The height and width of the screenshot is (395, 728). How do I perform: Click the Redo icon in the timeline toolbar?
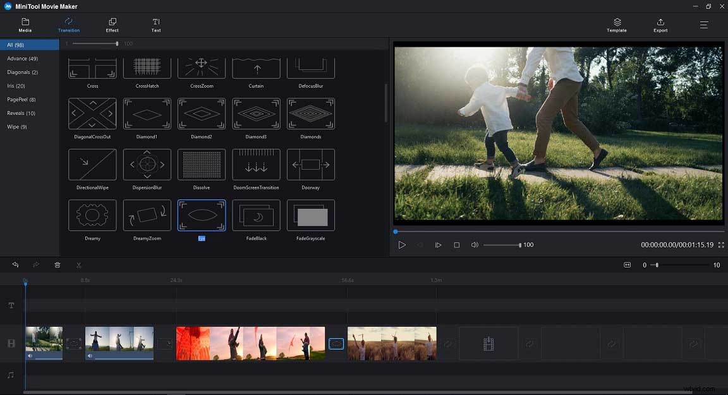tap(36, 264)
